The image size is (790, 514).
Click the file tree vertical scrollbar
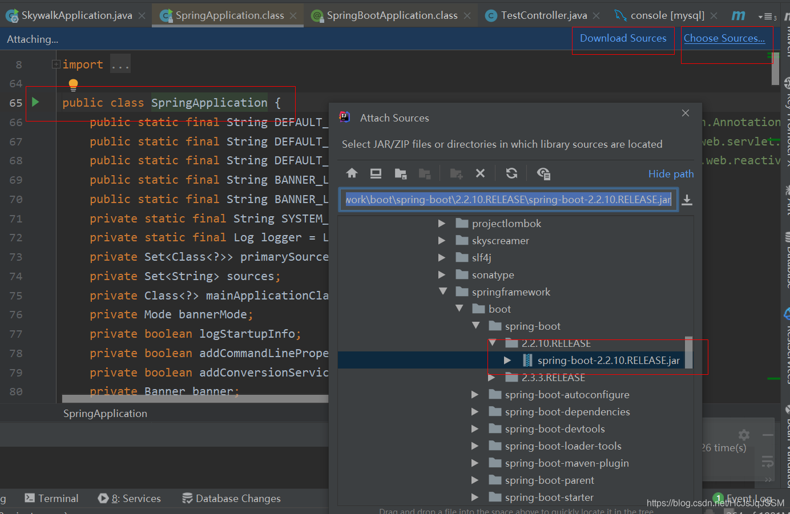tap(688, 353)
